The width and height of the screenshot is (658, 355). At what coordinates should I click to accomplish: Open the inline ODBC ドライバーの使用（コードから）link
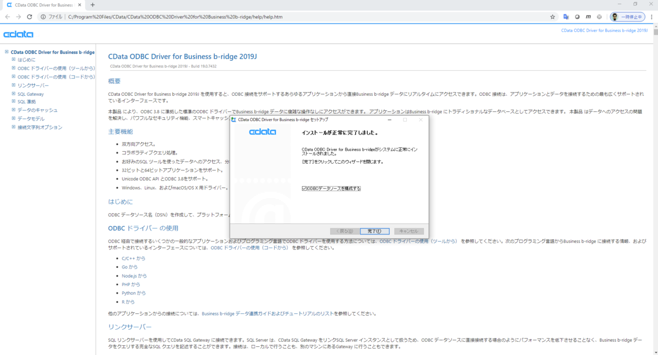[x=249, y=248]
